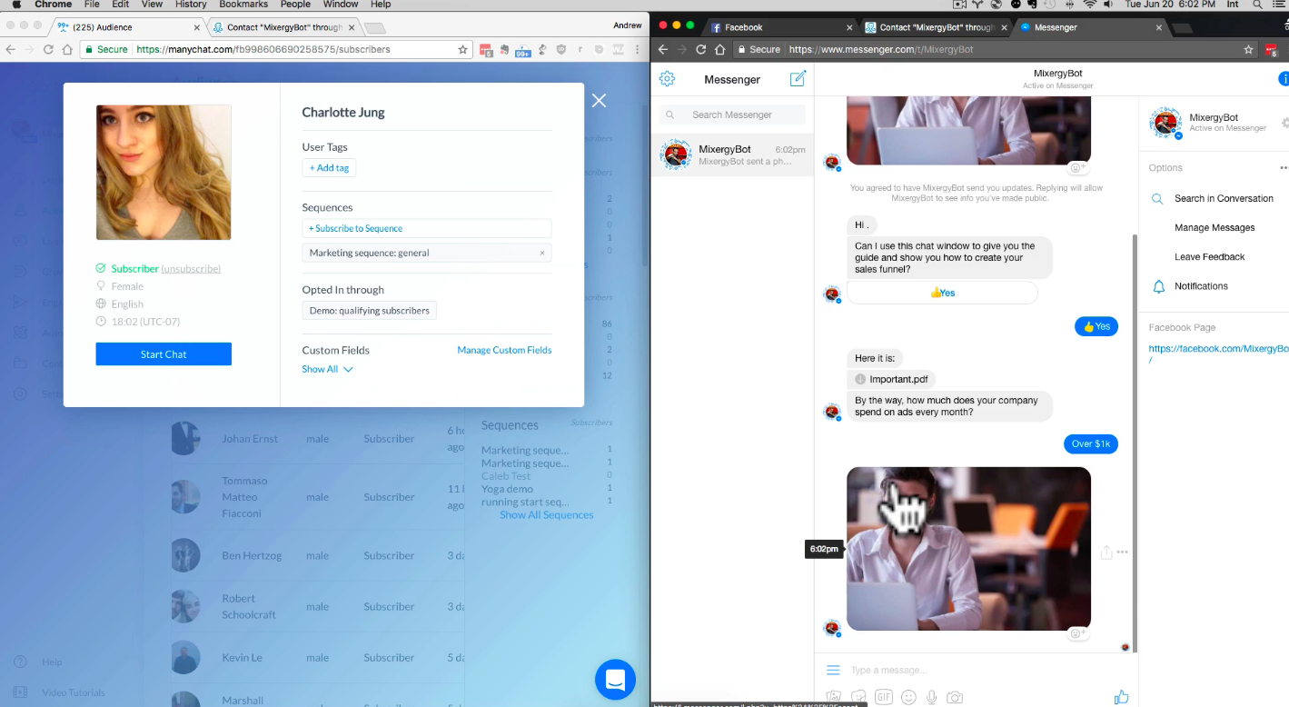Open Messenger settings gear icon

click(x=667, y=79)
